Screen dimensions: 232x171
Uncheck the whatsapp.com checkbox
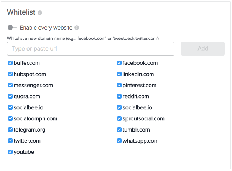(x=119, y=141)
